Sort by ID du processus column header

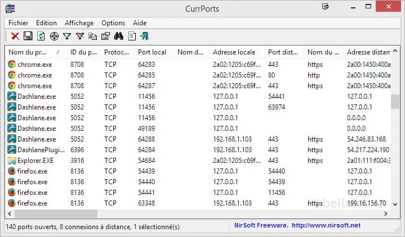pos(83,52)
